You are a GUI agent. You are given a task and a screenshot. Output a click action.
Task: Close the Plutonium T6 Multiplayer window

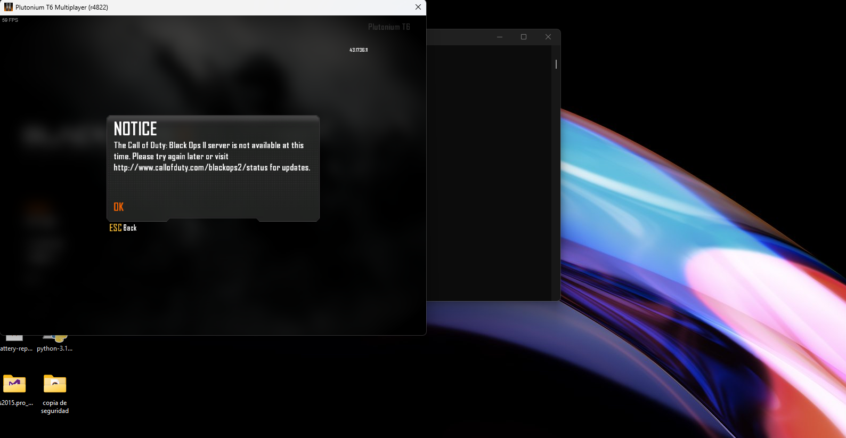pos(418,7)
